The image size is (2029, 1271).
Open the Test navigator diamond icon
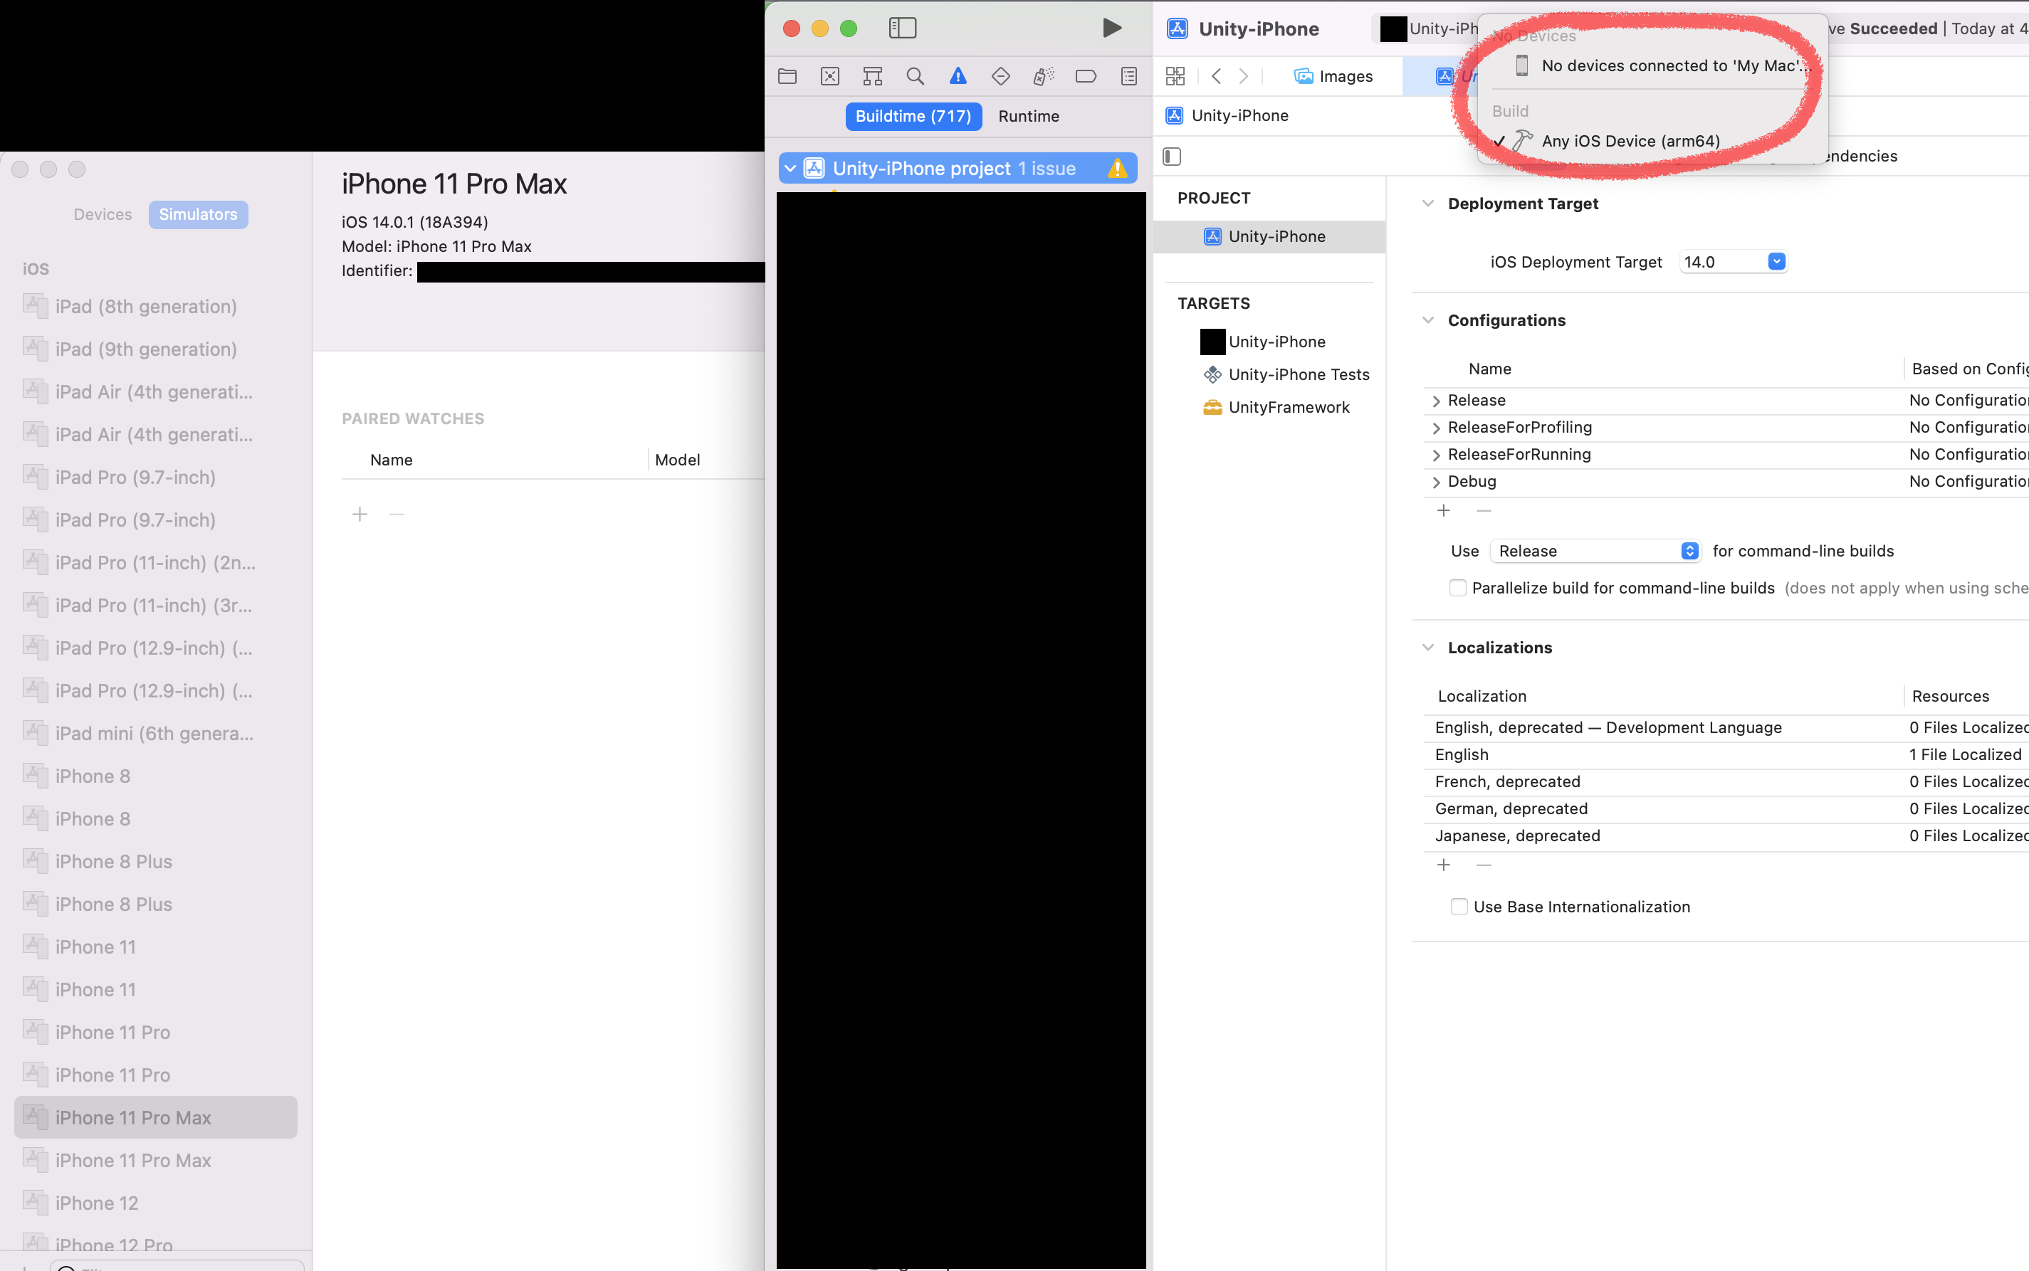tap(1001, 76)
